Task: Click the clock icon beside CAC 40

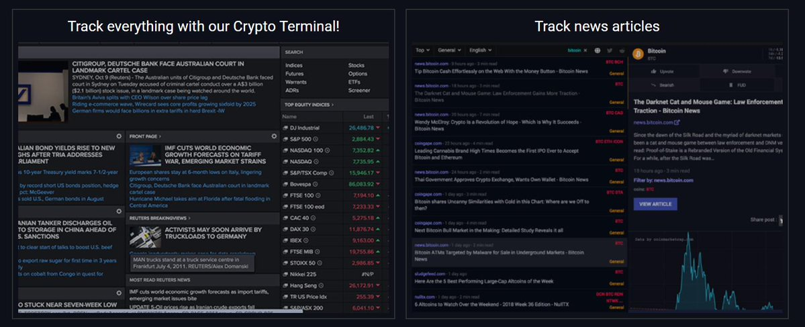Action: pos(314,218)
